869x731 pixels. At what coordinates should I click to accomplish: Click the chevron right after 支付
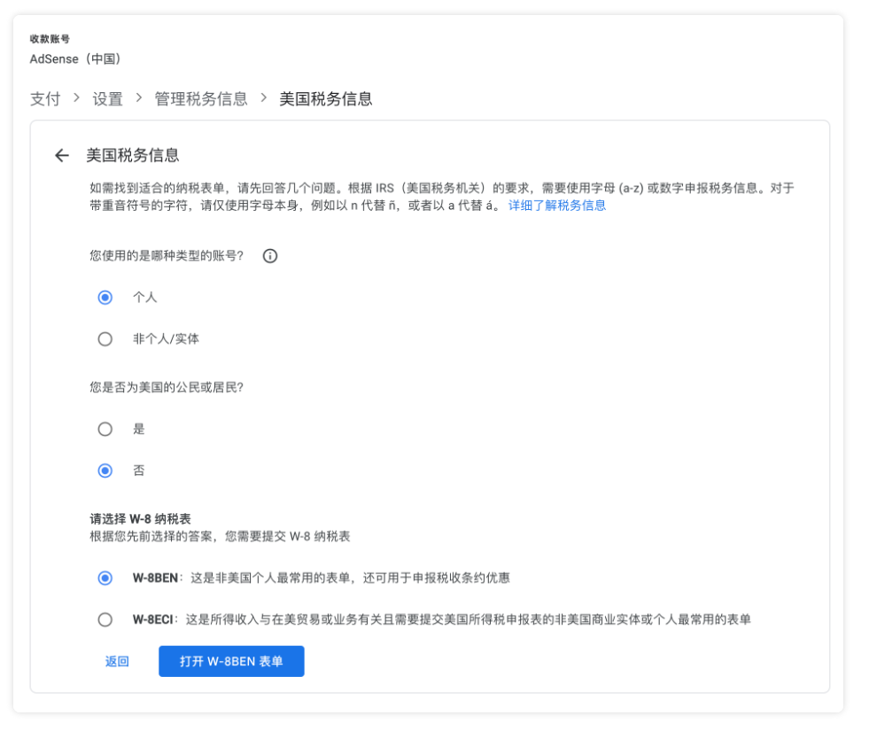point(77,98)
